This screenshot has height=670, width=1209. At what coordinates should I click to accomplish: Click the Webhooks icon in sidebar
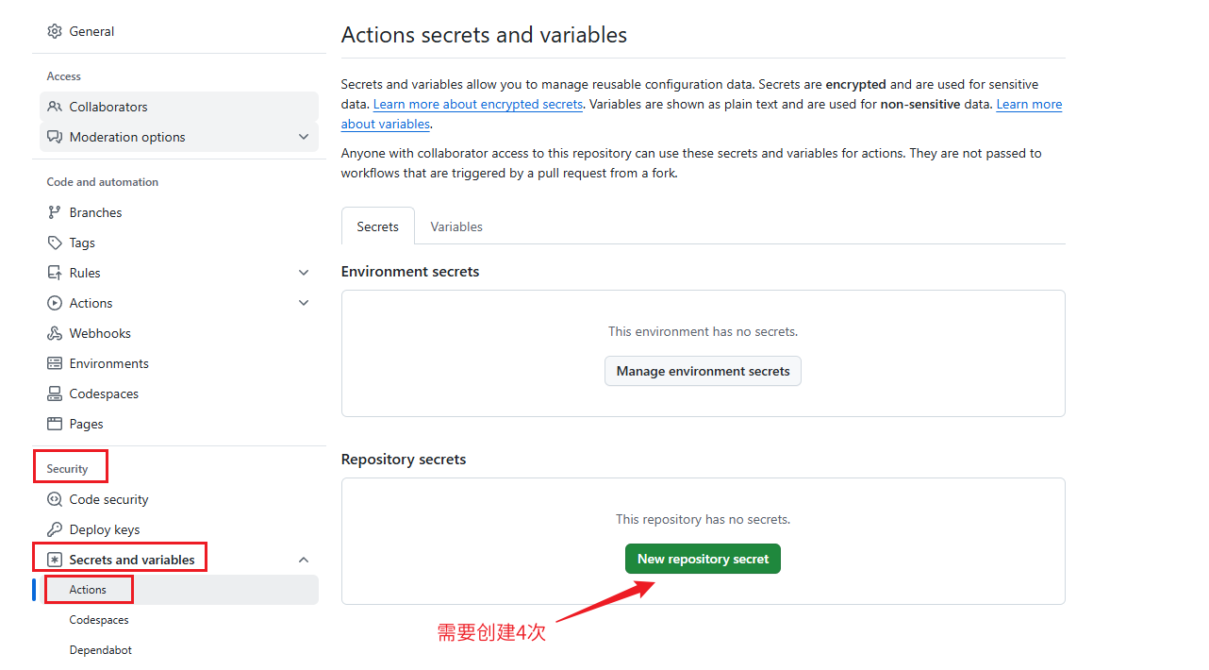(x=55, y=333)
